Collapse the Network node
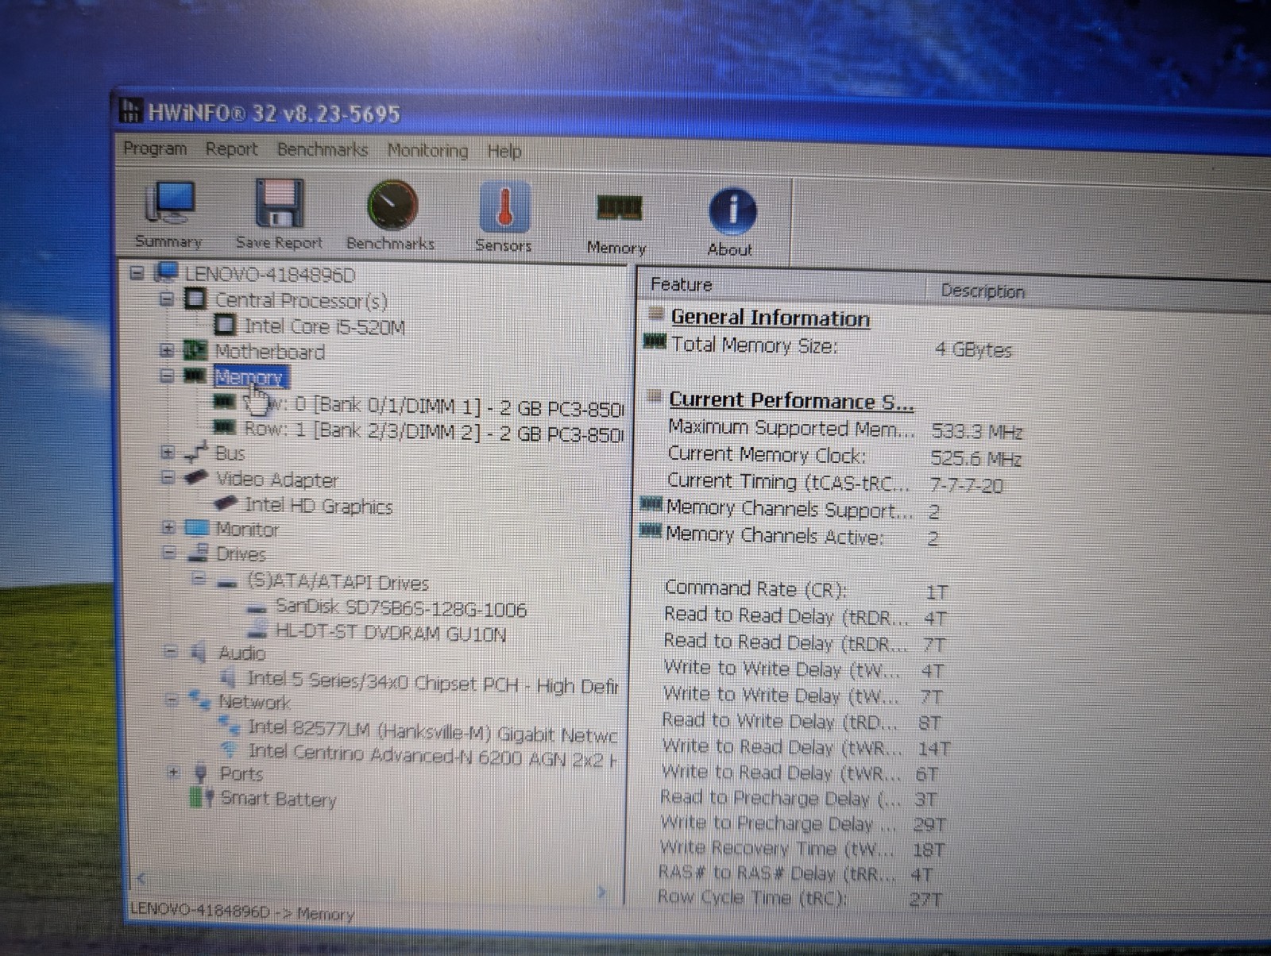Viewport: 1271px width, 956px height. coord(172,700)
